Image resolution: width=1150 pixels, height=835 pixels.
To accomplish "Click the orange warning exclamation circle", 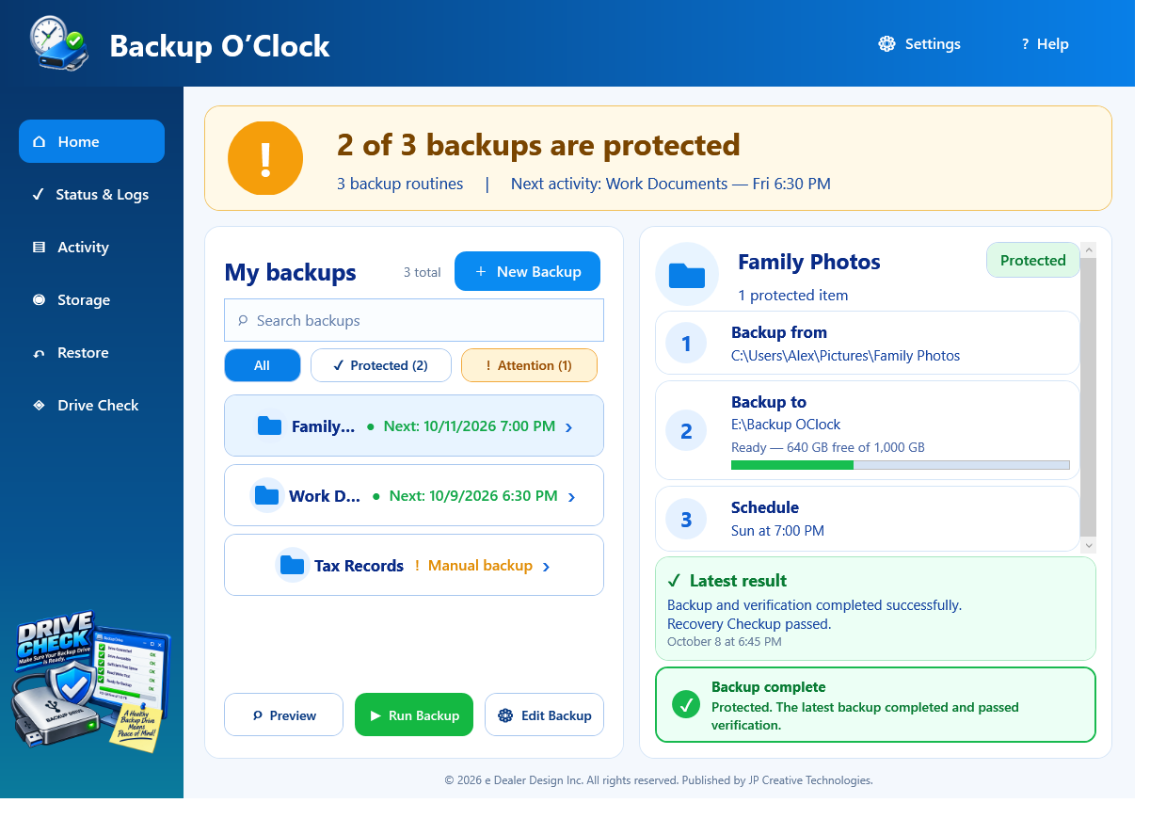I will click(x=265, y=158).
